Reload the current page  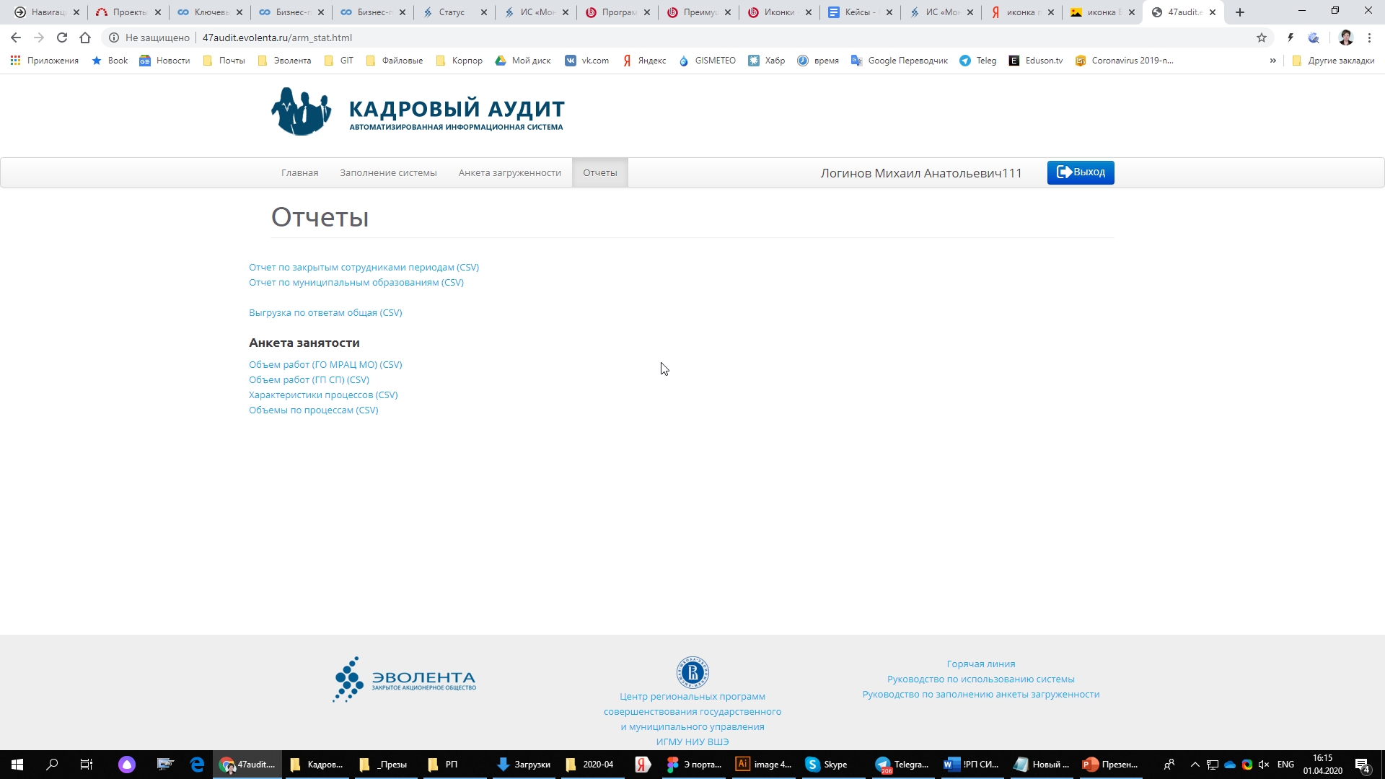[62, 38]
